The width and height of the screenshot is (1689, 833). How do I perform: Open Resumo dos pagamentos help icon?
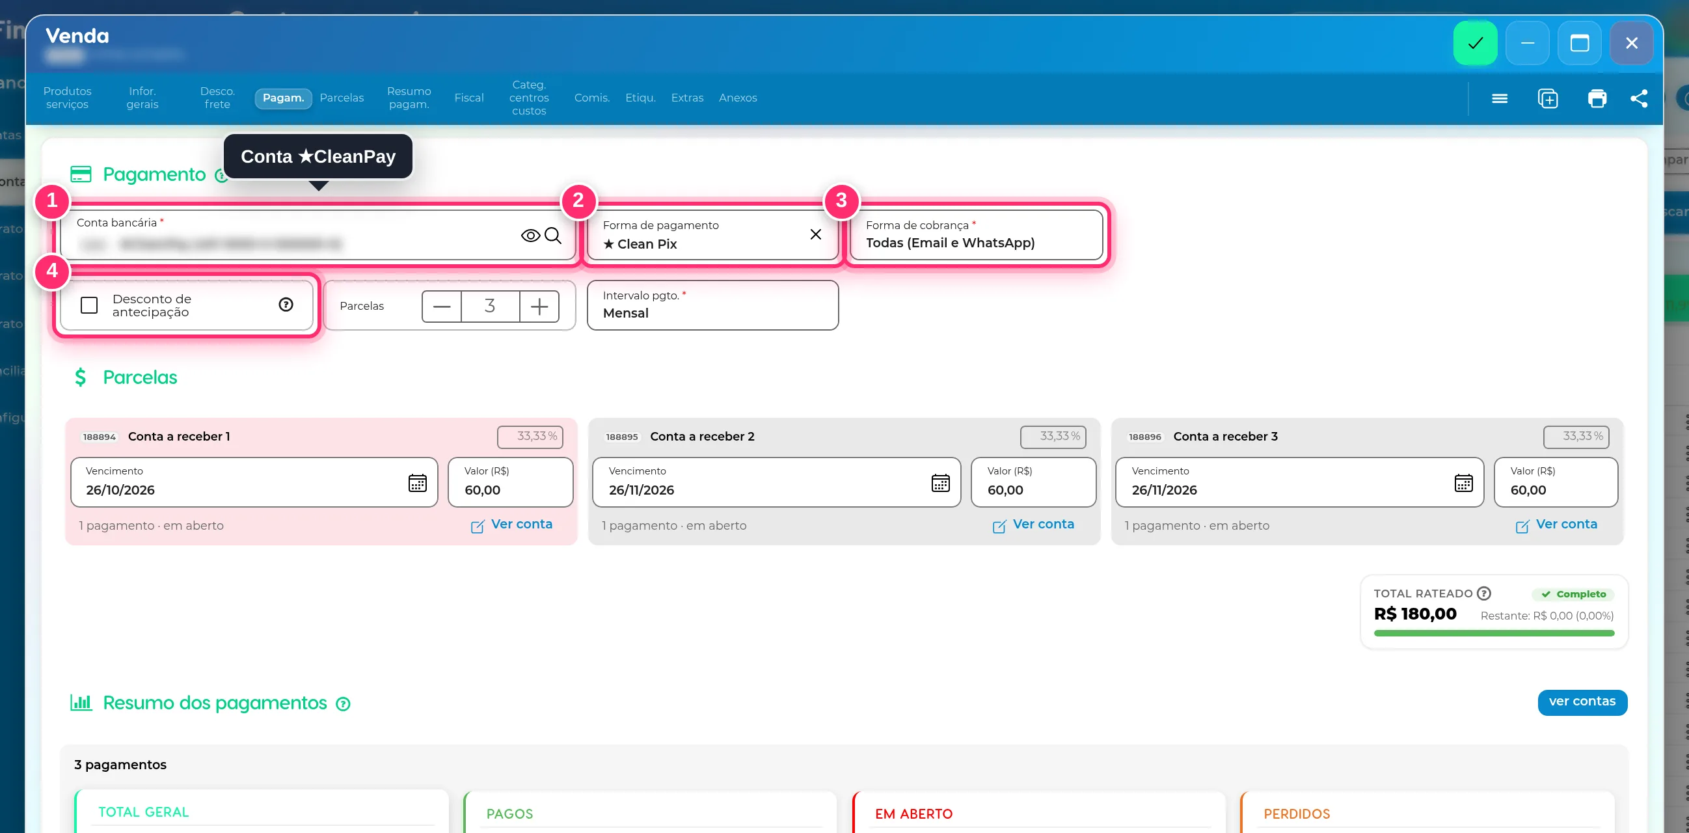click(343, 703)
